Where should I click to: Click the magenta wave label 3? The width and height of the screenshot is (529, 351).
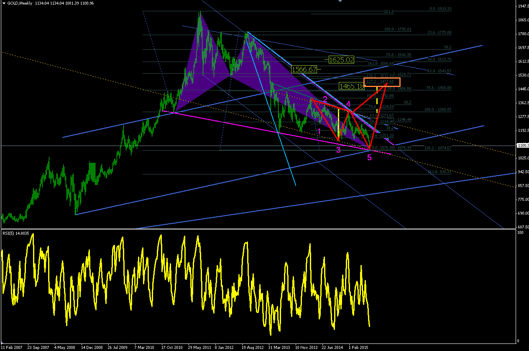coord(338,150)
